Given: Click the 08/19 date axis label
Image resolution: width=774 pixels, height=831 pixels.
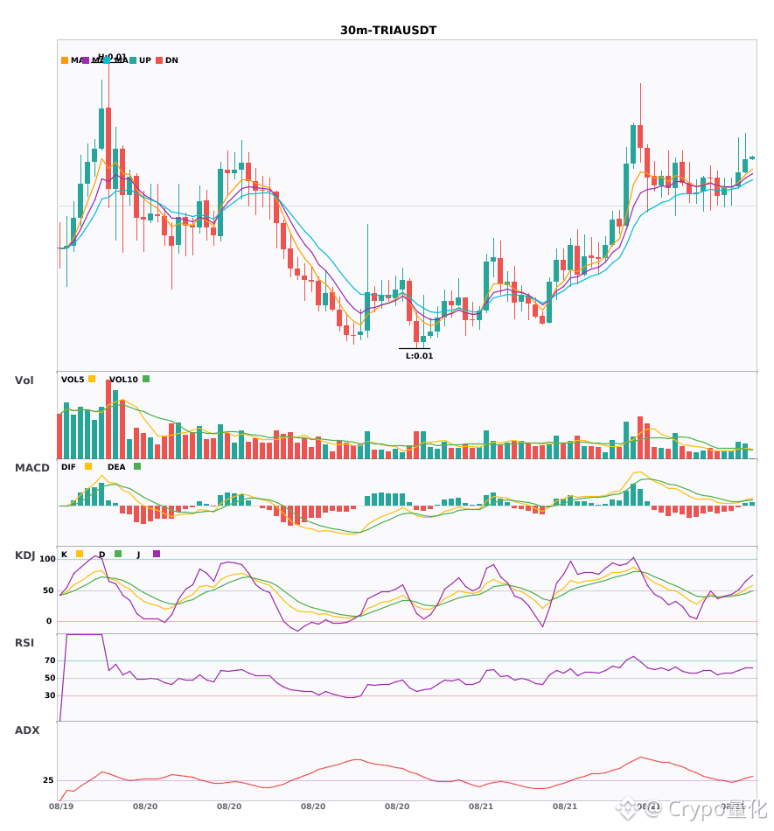Looking at the screenshot, I should [61, 807].
